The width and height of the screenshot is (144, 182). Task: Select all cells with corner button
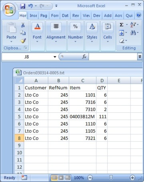pyautogui.click(x=19, y=80)
